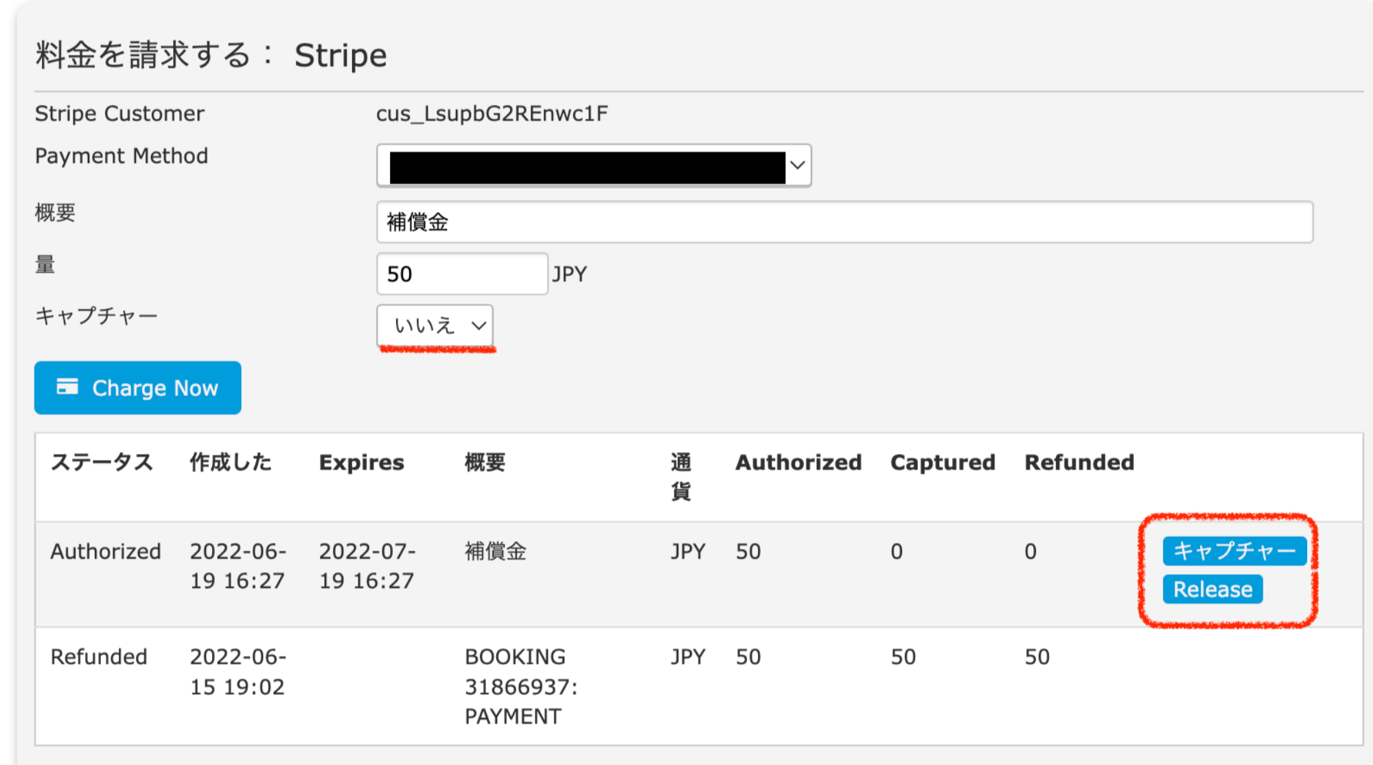Click the Expires column header
This screenshot has width=1373, height=765.
[x=361, y=462]
